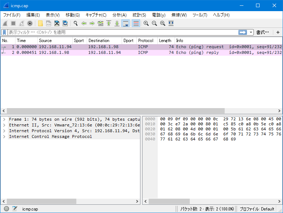Open the 移動(G) menu
The width and height of the screenshot is (283, 213).
(x=73, y=15)
